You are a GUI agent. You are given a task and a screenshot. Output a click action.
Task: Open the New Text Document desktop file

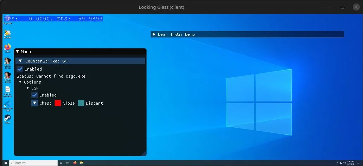[8, 92]
